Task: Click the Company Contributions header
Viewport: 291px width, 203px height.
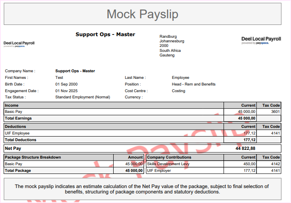Action: point(169,157)
